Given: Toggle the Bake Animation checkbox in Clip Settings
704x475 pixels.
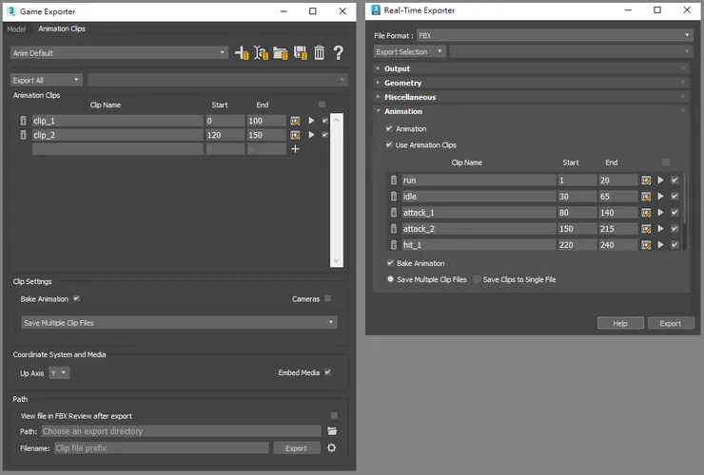Looking at the screenshot, I should tap(76, 298).
